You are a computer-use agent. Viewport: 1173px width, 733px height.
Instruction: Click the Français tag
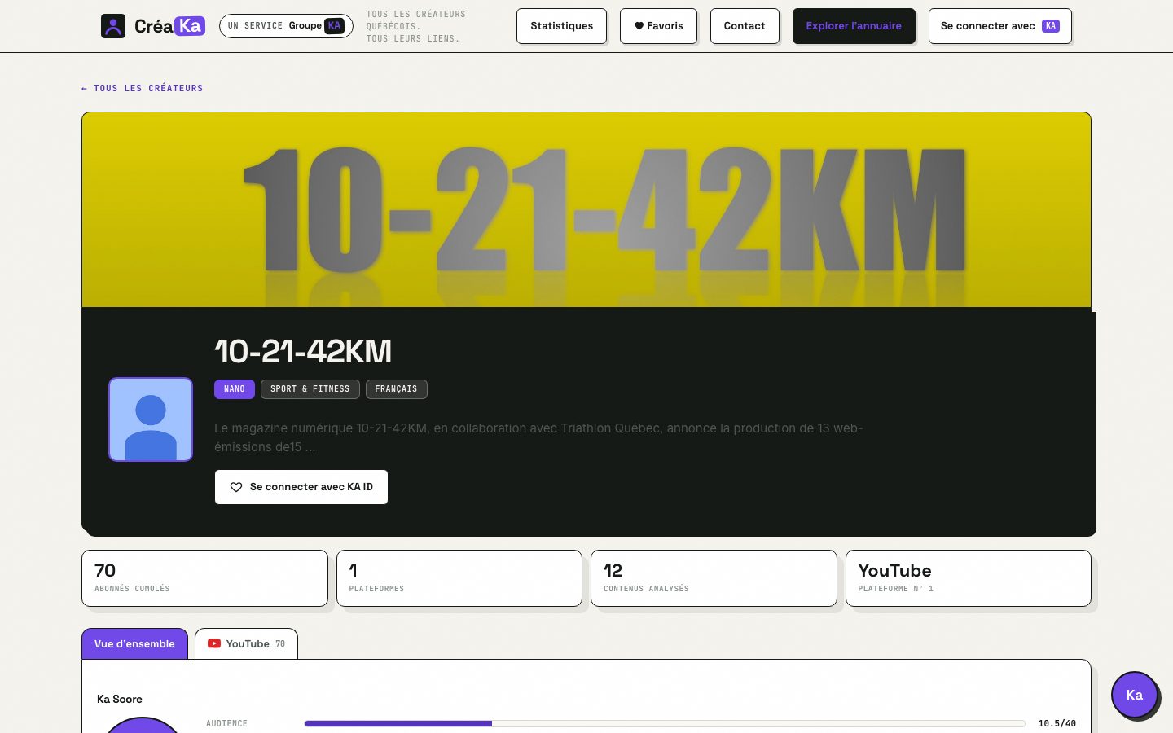(396, 389)
